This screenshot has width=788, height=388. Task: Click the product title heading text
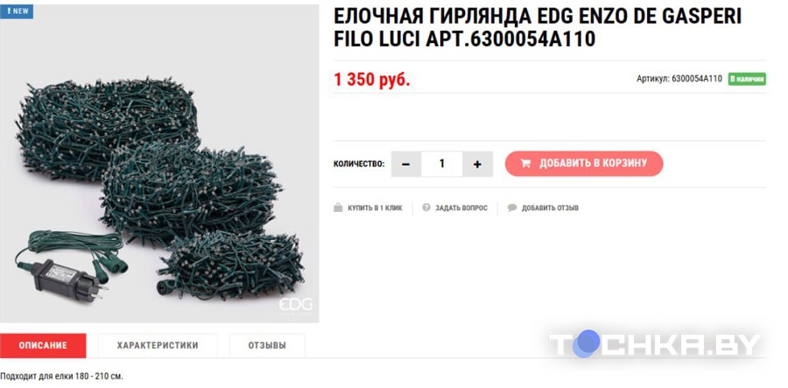[538, 27]
